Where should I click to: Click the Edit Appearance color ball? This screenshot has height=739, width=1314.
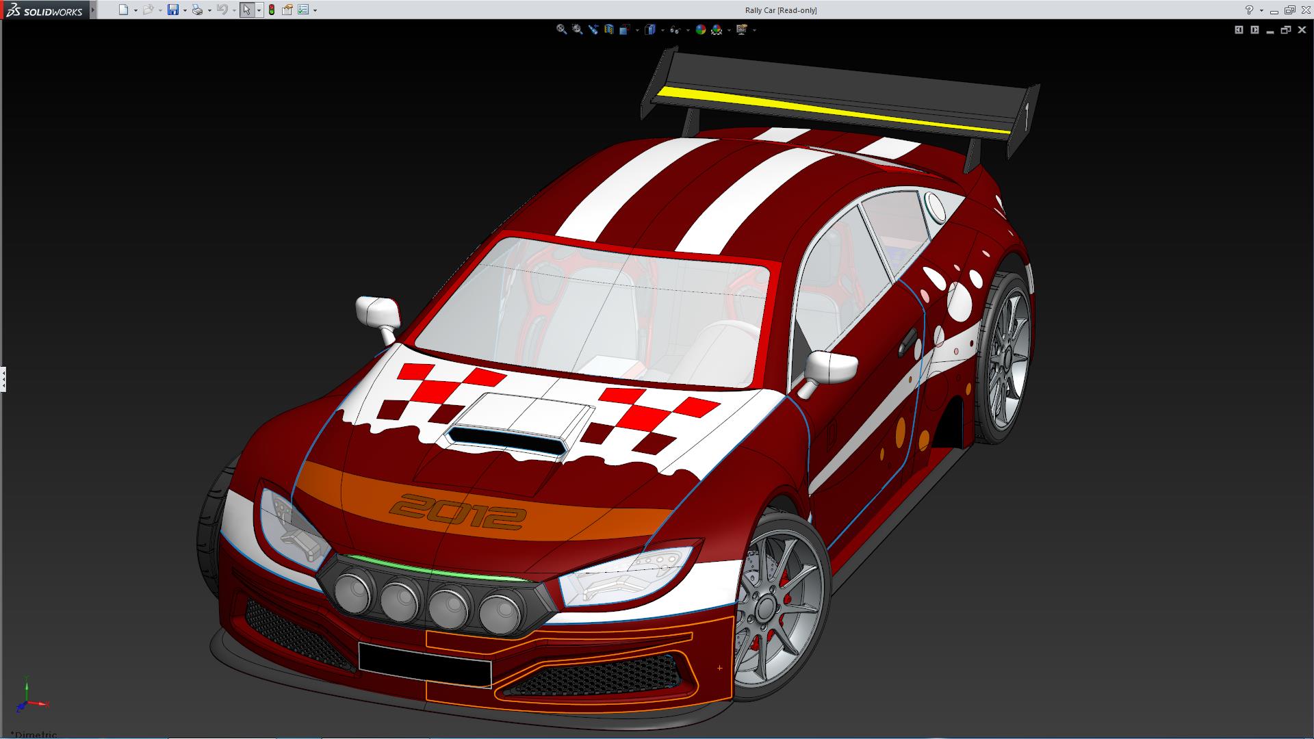[700, 29]
